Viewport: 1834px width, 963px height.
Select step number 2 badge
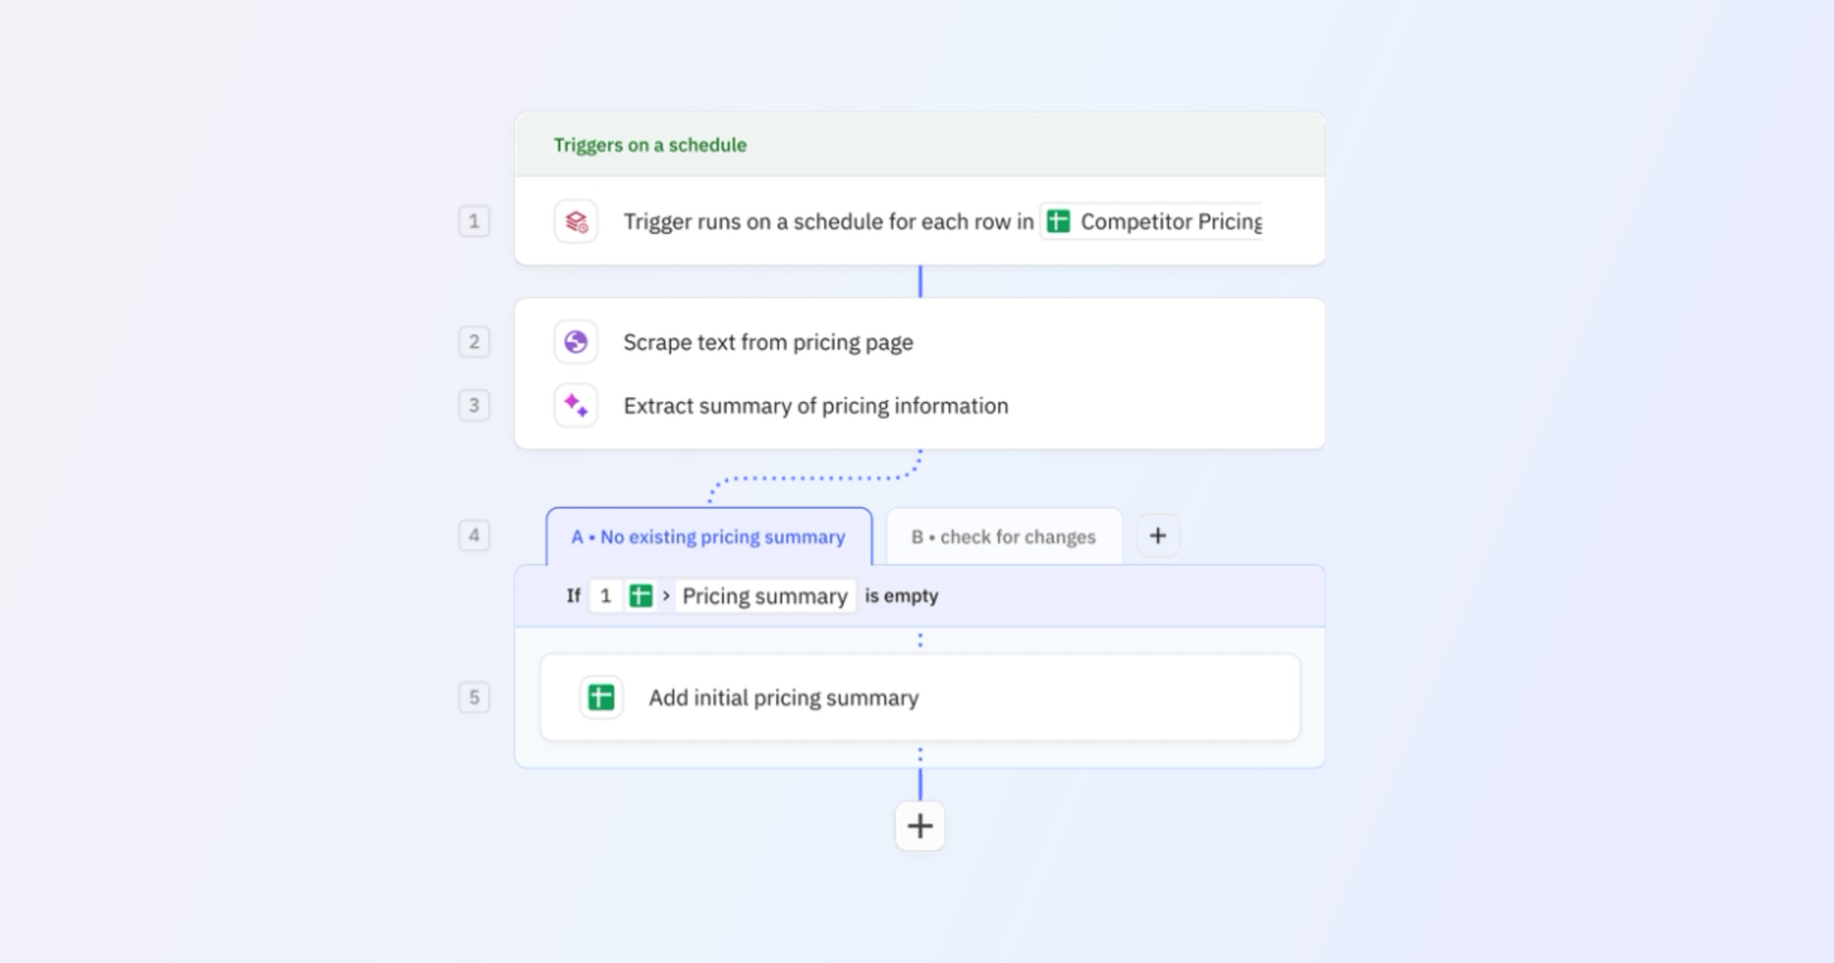[x=475, y=342]
